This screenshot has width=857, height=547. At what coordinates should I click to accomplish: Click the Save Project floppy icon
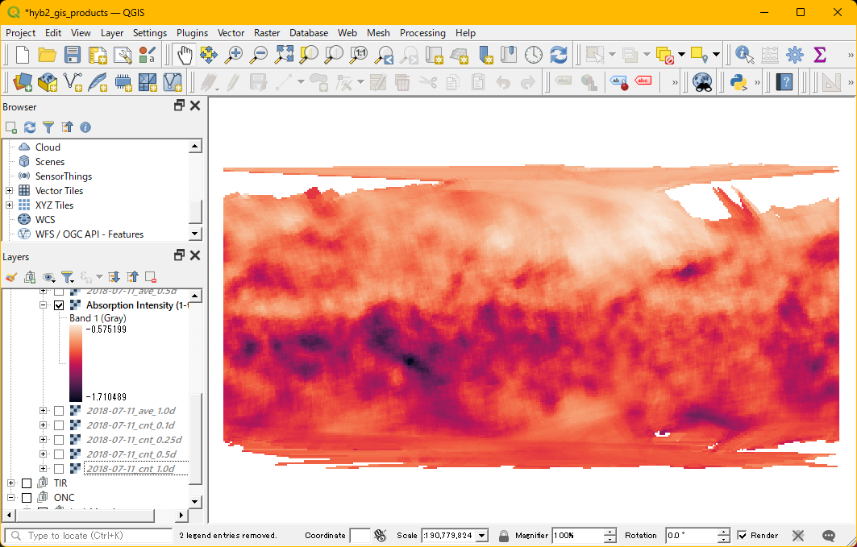(x=73, y=55)
